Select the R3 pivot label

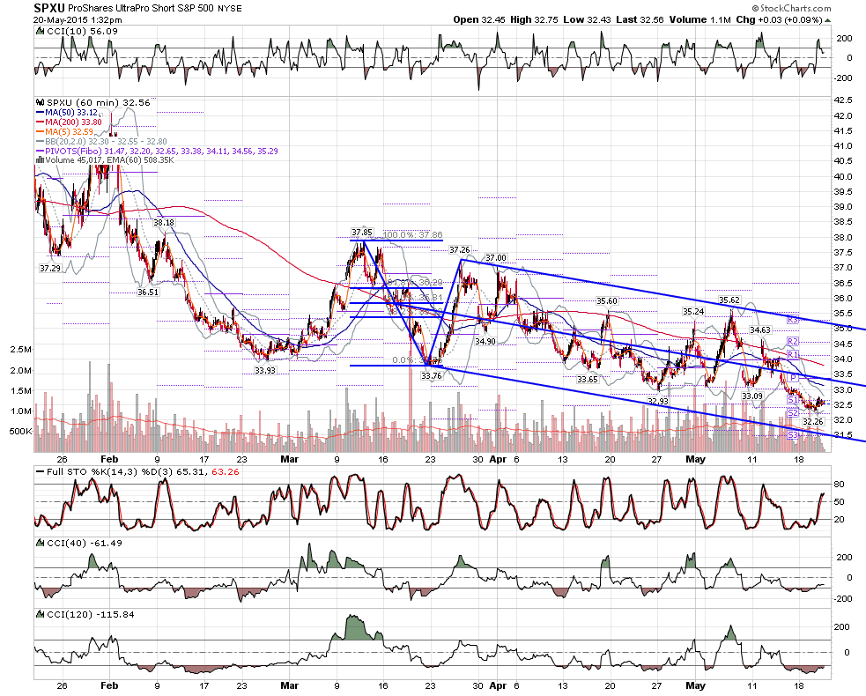coord(793,320)
